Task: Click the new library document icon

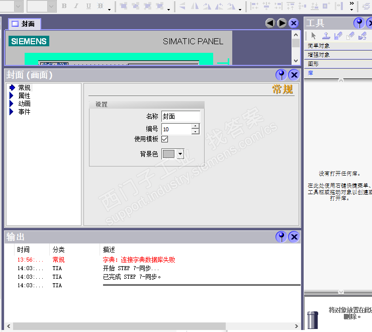Action: [350, 36]
